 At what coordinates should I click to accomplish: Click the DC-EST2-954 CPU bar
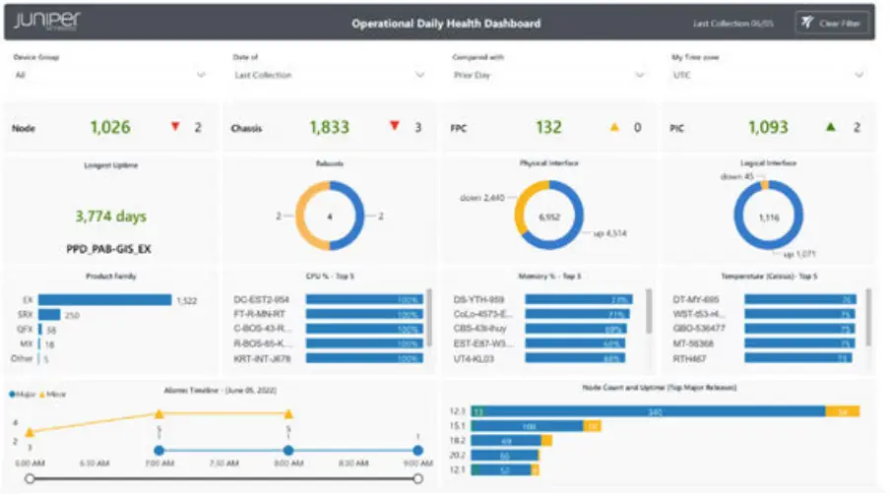(364, 300)
